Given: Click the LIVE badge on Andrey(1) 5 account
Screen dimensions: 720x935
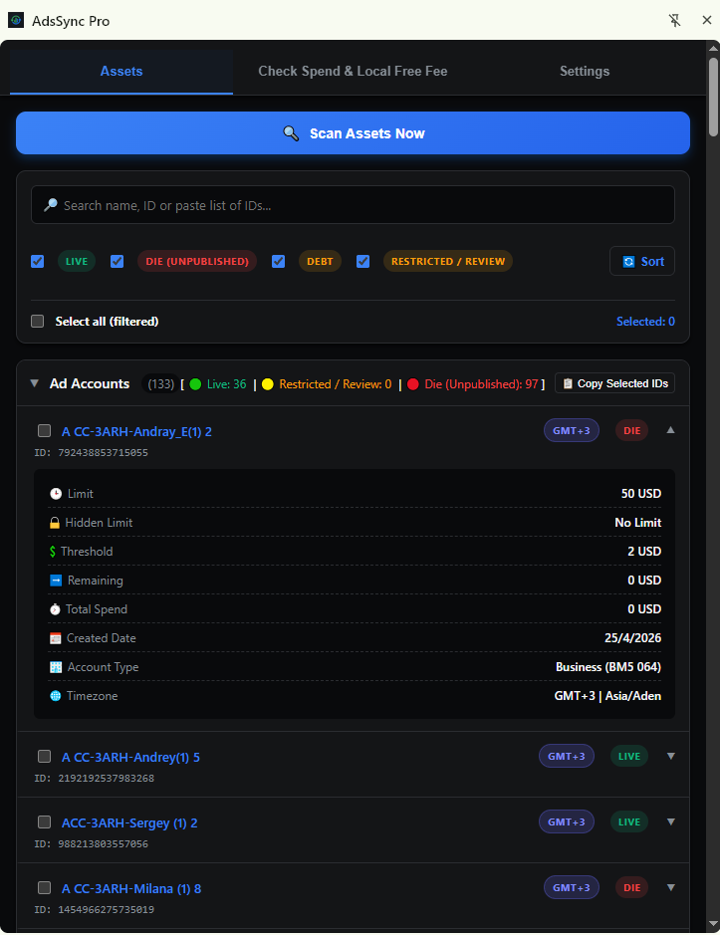Looking at the screenshot, I should 628,756.
